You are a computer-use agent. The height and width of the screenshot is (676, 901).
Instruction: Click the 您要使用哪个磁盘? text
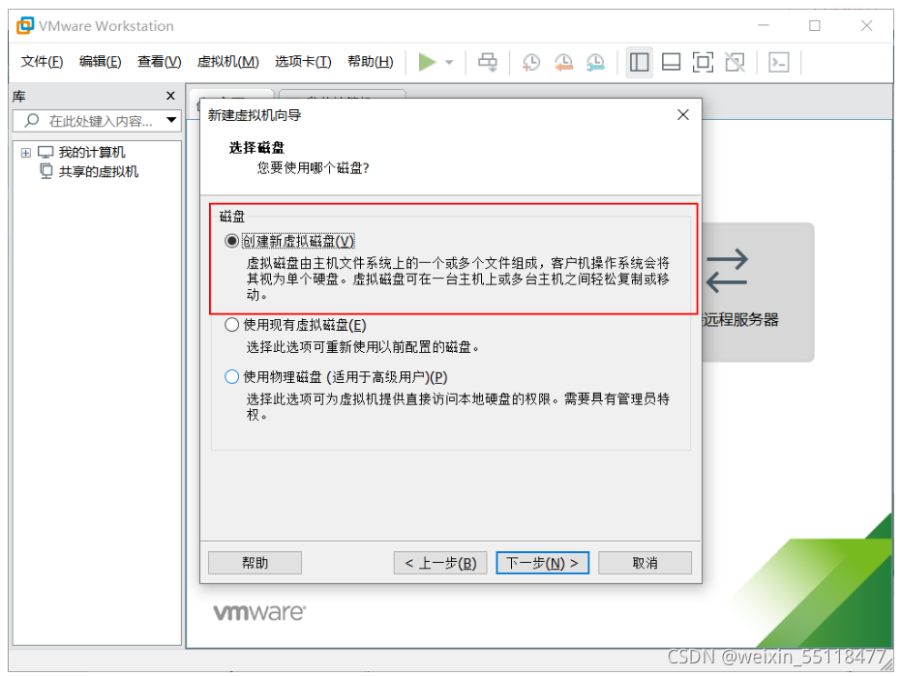(x=313, y=167)
